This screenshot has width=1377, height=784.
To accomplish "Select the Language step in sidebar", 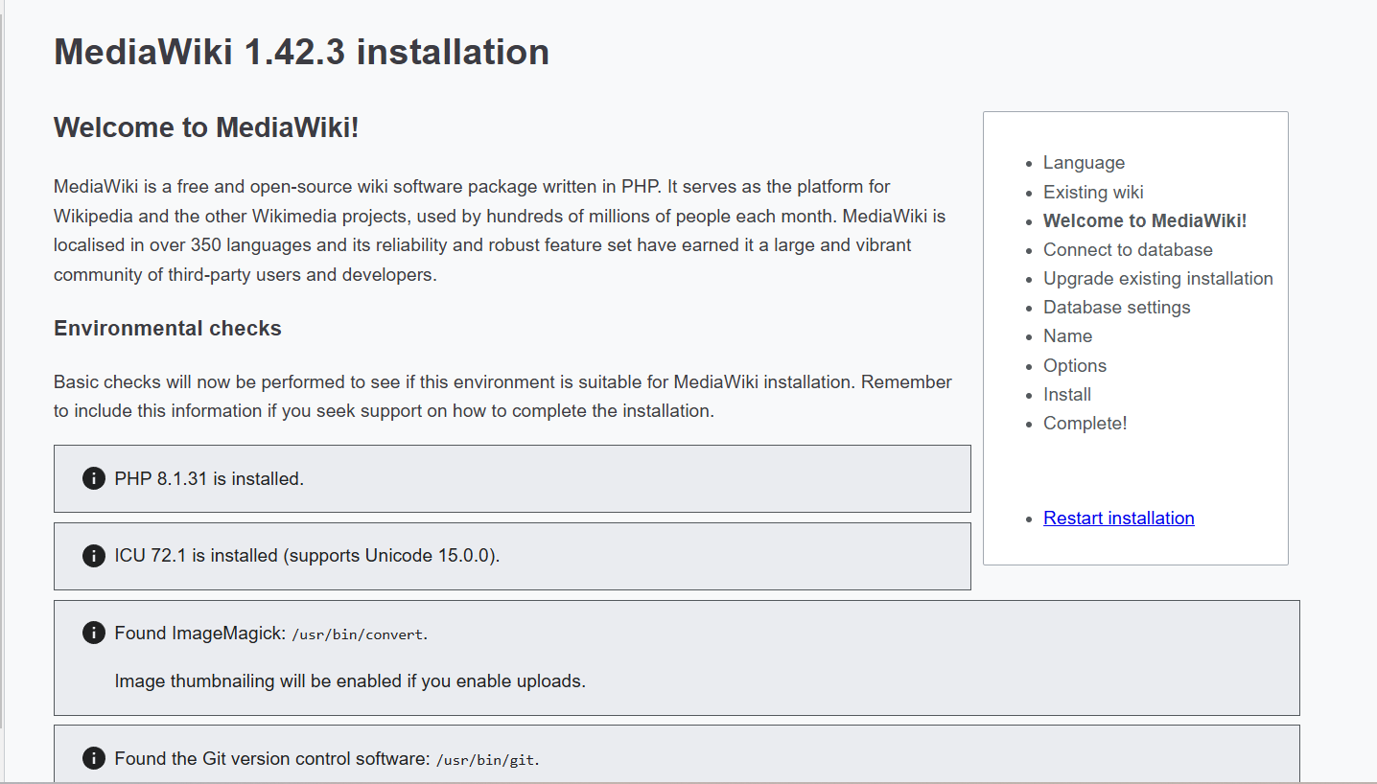I will tap(1084, 163).
